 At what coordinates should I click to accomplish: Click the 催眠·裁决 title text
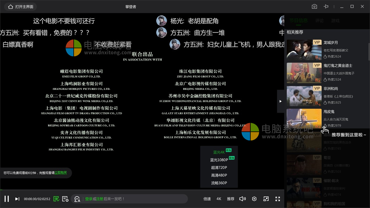[x=331, y=181]
